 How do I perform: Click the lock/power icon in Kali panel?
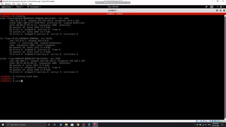(221, 7)
